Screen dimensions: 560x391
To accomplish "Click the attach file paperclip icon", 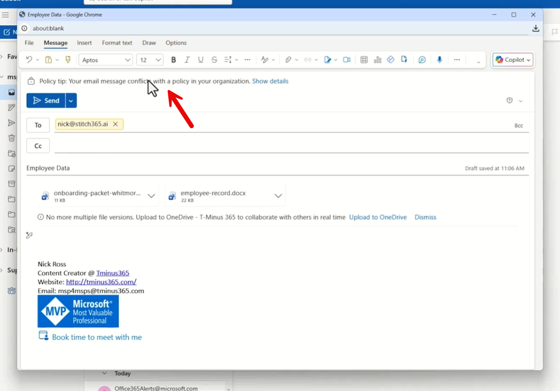I will pyautogui.click(x=288, y=60).
